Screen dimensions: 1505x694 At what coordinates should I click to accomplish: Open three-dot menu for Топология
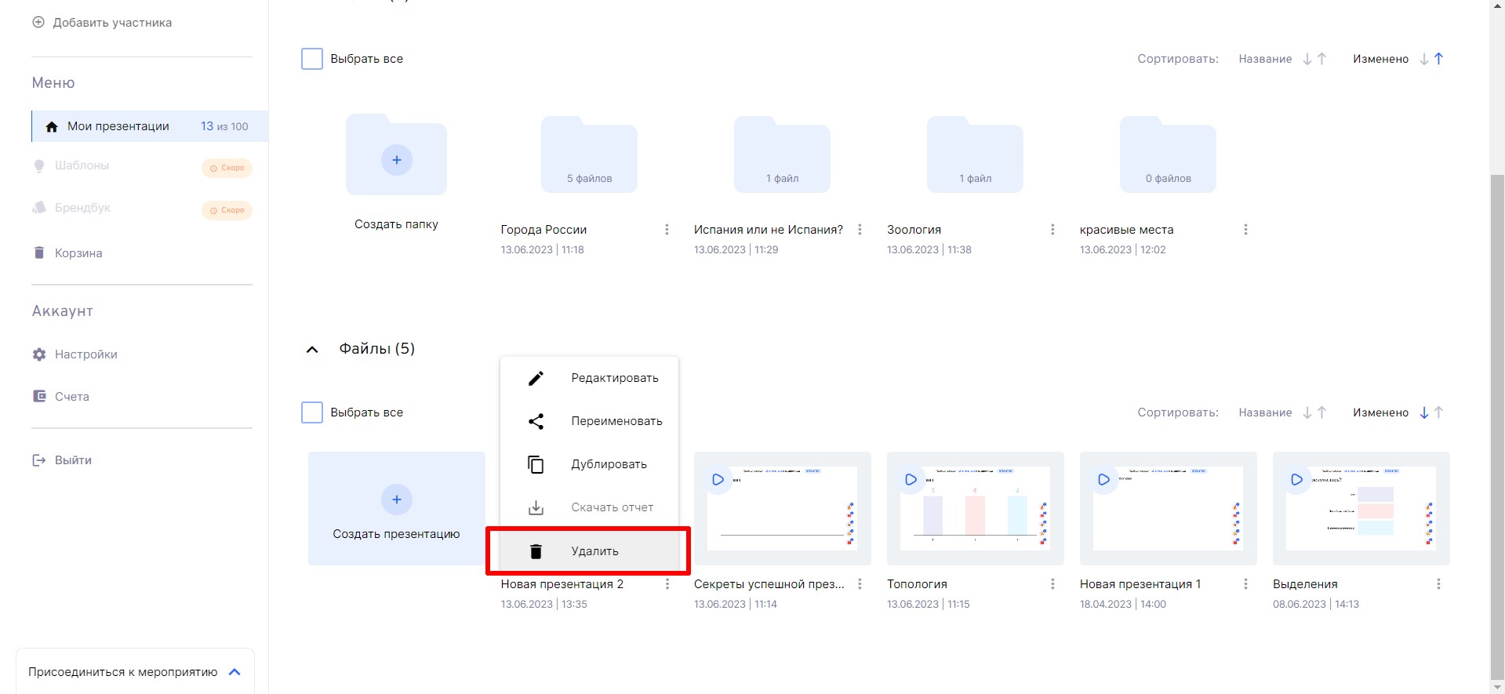(1052, 584)
